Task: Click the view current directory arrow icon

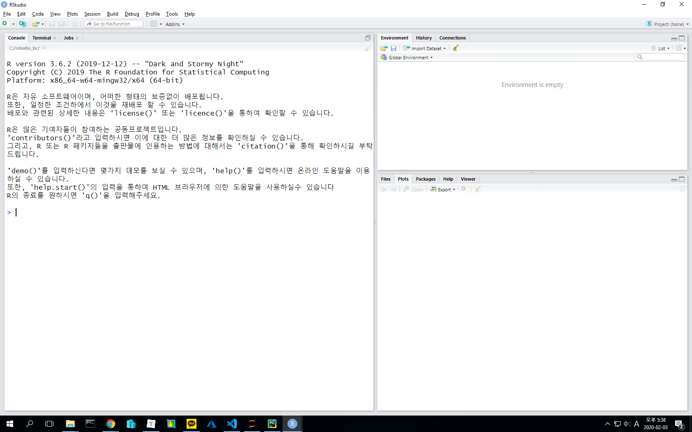Action: pyautogui.click(x=44, y=48)
